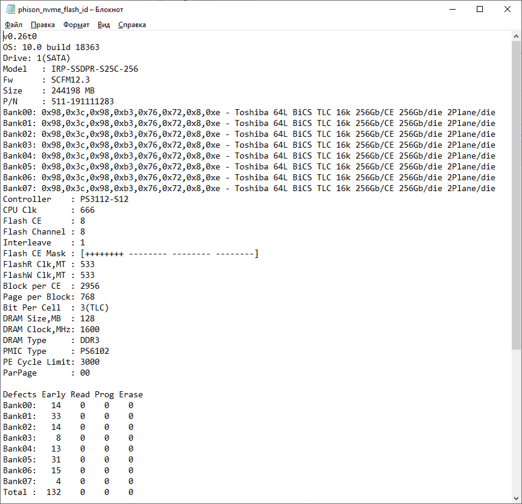522x504 pixels.
Task: Click Bank03 early defects value 8
Action: pyautogui.click(x=58, y=438)
